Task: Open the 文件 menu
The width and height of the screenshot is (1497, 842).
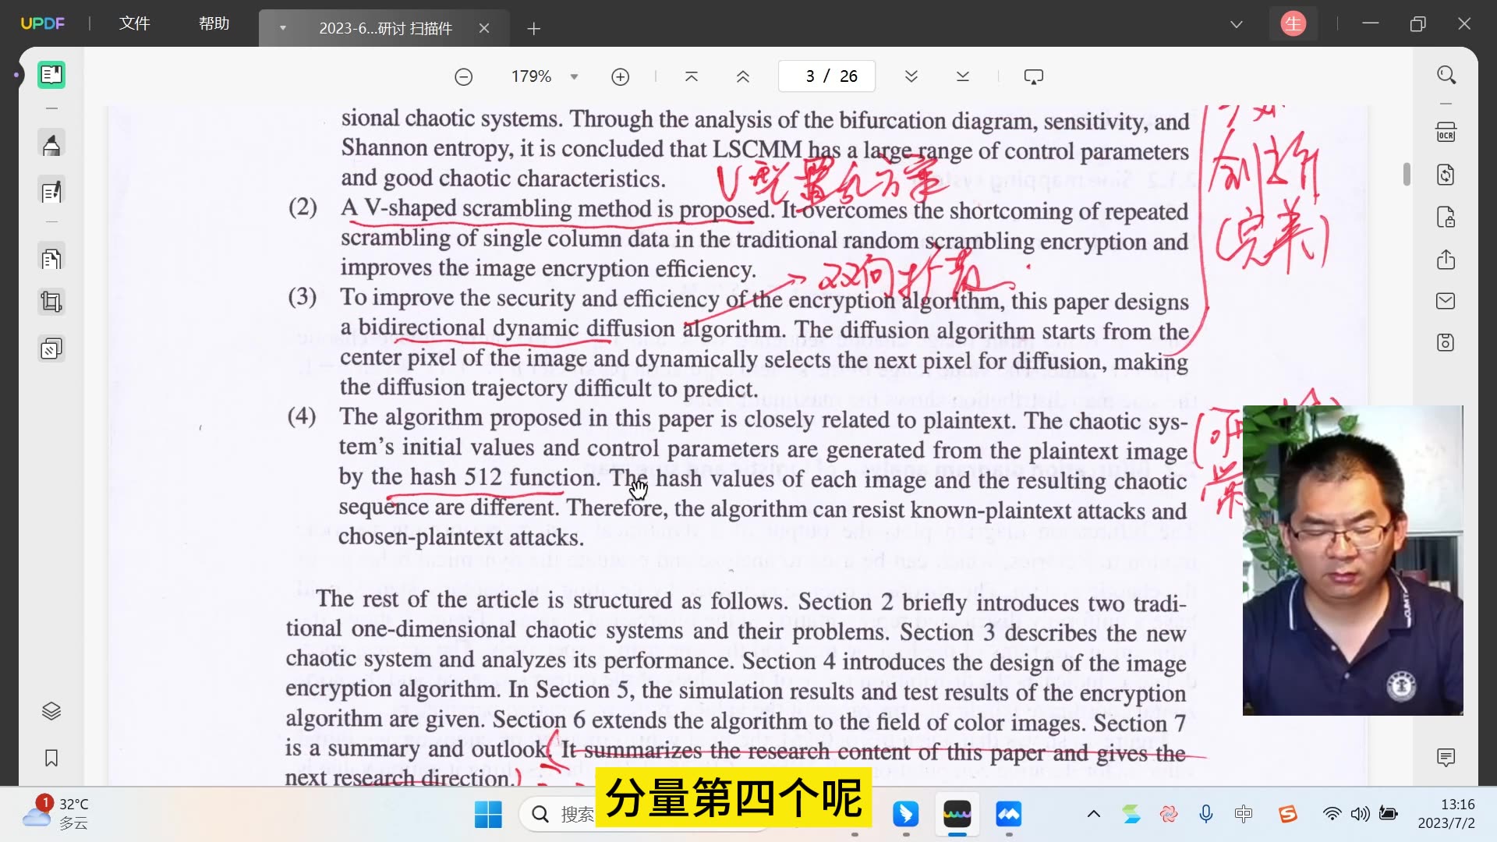Action: [x=135, y=23]
